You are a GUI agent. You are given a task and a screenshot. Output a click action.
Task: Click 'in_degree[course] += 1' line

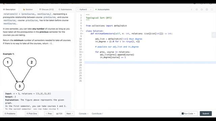coord(113,57)
